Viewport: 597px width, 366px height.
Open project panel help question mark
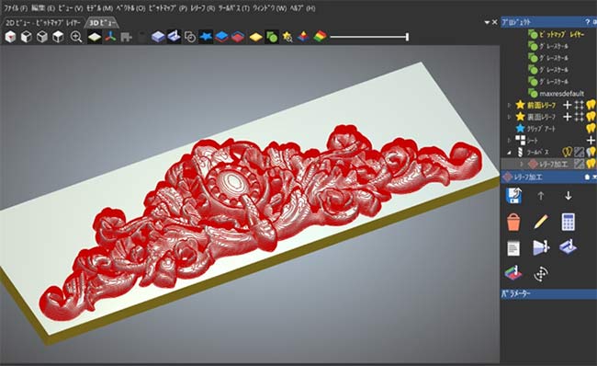(x=588, y=22)
